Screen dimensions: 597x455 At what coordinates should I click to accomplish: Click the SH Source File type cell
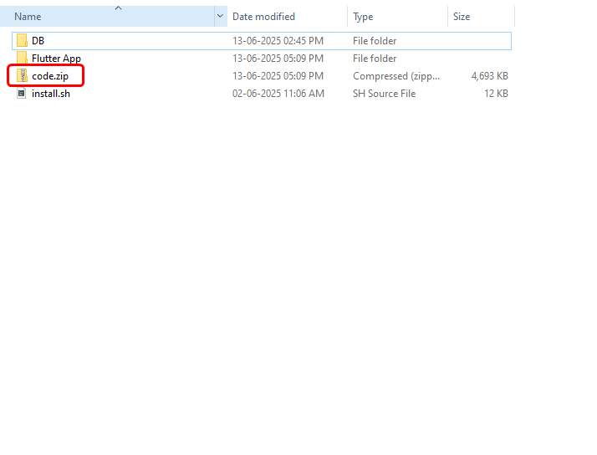384,94
